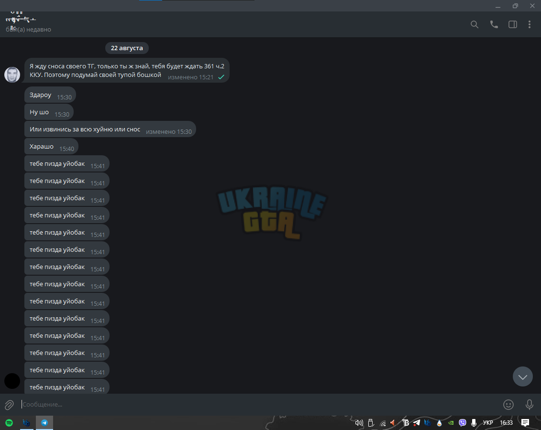Switch to Ukraine GTA launcher on taskbar
The image size is (541, 430).
(27, 423)
